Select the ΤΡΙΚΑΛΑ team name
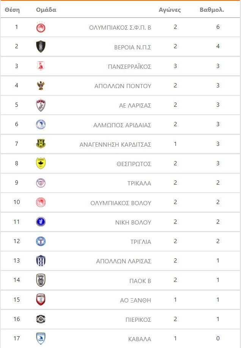241x348 pixels. (x=139, y=183)
